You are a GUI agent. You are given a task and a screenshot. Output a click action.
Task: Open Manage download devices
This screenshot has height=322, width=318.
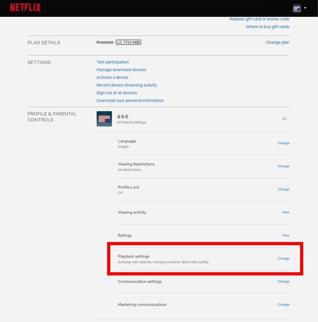[121, 70]
